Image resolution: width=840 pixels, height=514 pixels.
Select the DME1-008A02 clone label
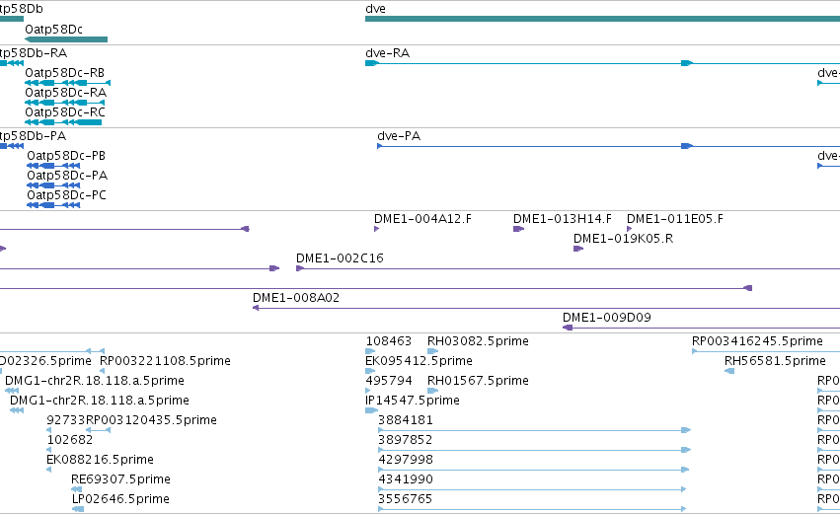296,298
